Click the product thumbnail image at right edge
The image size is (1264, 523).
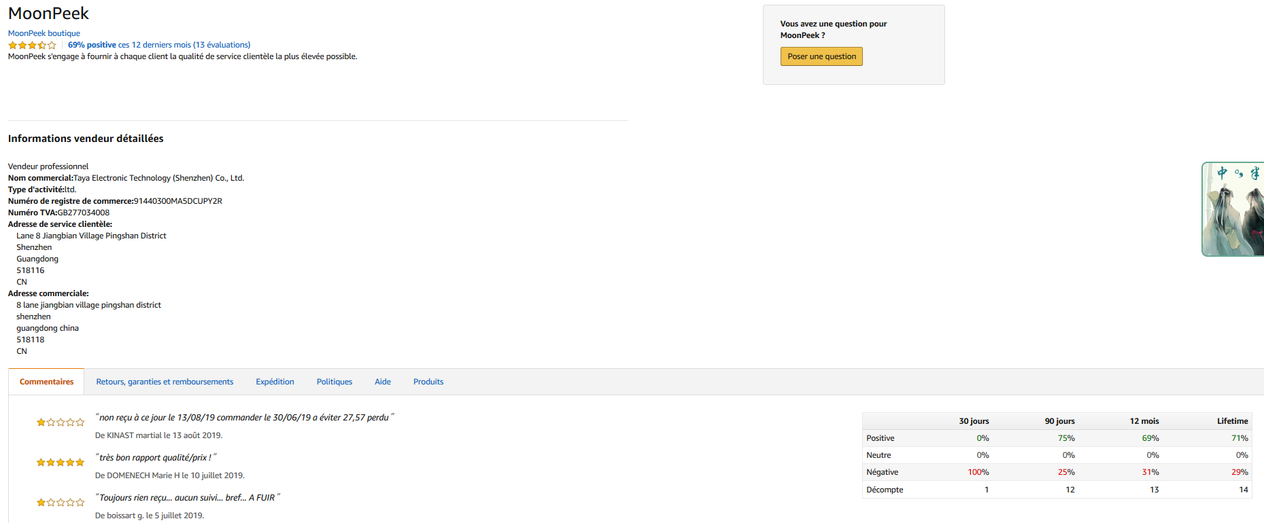pos(1233,209)
